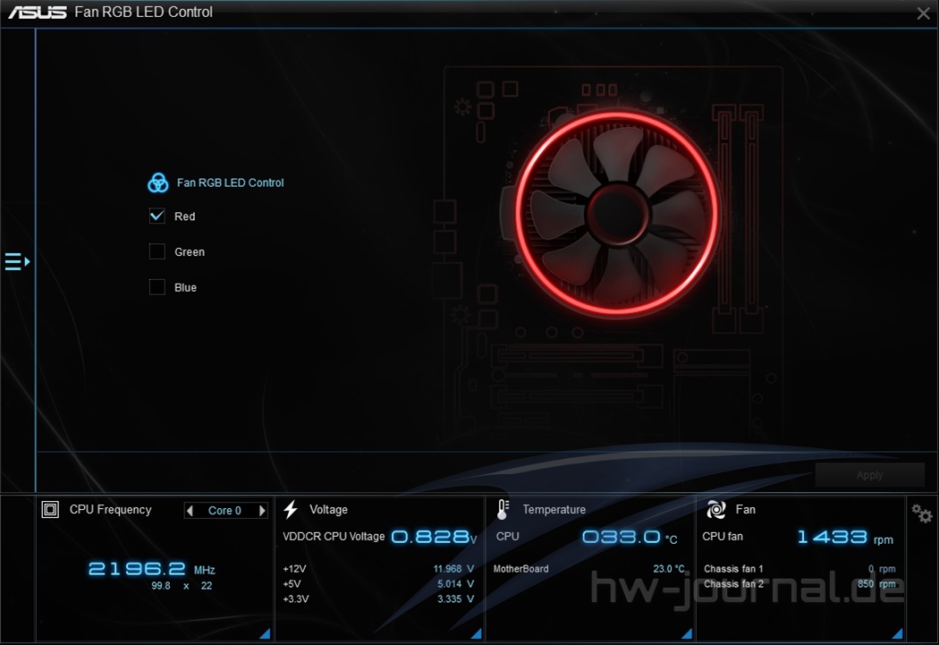Expand the Voltage panel corner triangle
Image resolution: width=939 pixels, height=645 pixels.
[x=477, y=633]
